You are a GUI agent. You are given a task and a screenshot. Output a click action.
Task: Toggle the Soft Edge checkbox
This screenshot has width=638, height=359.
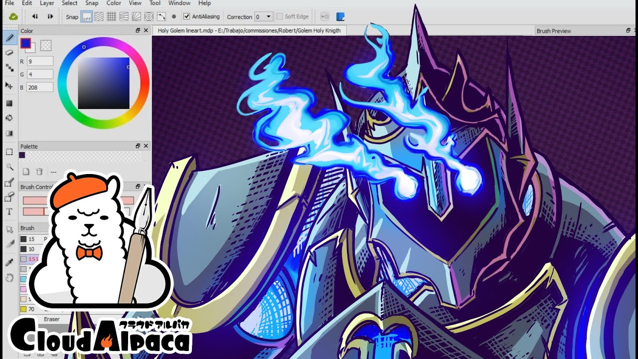click(x=280, y=16)
